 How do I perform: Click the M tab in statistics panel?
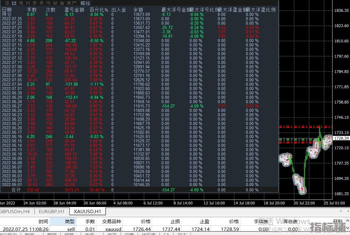click(55, 3)
